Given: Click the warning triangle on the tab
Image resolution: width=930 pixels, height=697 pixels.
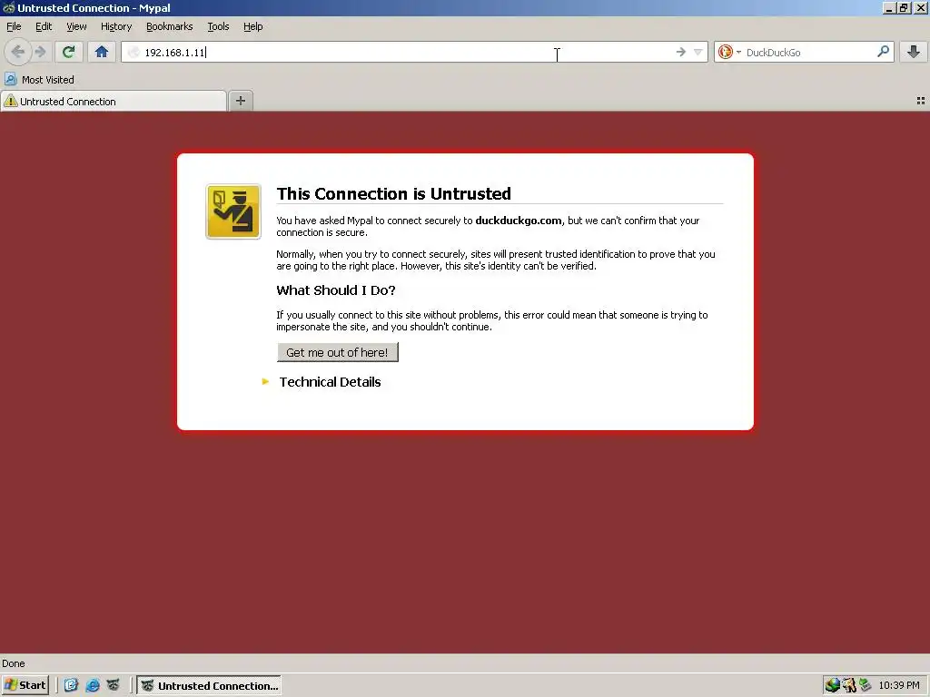Looking at the screenshot, I should point(11,102).
